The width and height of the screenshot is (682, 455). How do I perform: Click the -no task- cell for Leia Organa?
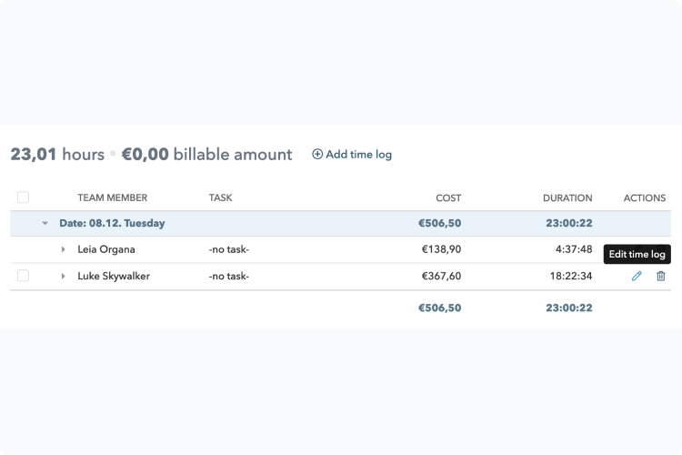pyautogui.click(x=229, y=249)
